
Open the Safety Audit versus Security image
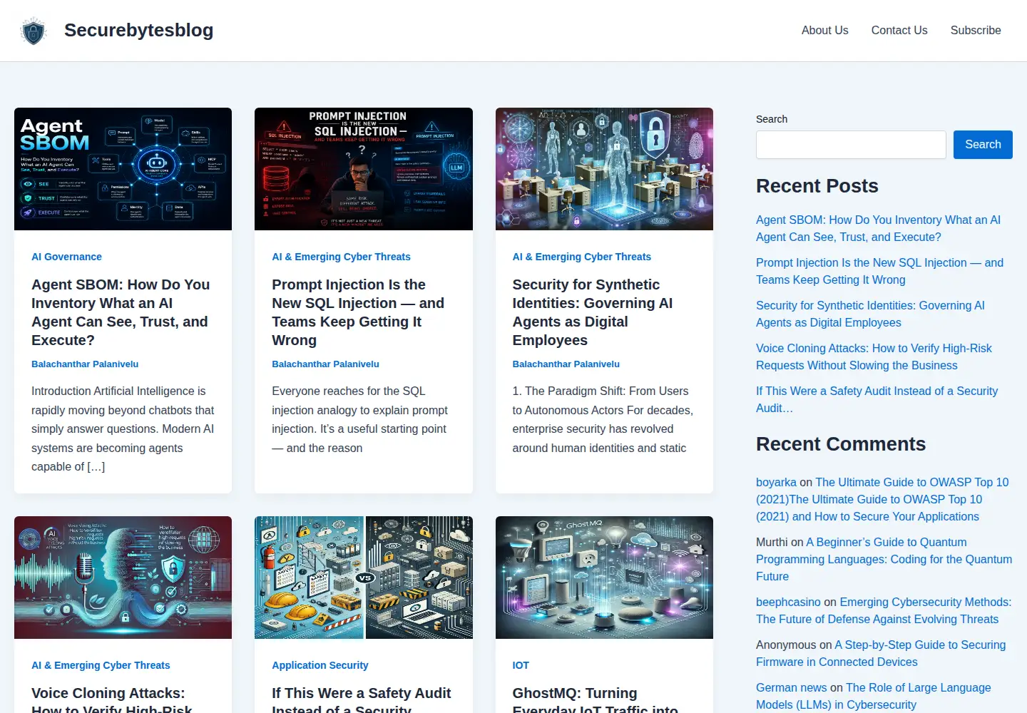(364, 578)
